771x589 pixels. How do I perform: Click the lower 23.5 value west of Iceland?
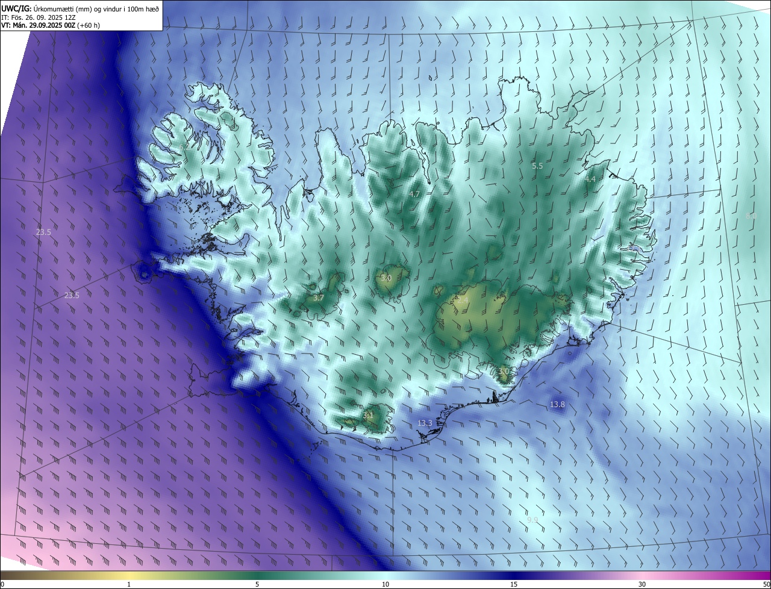click(x=72, y=295)
